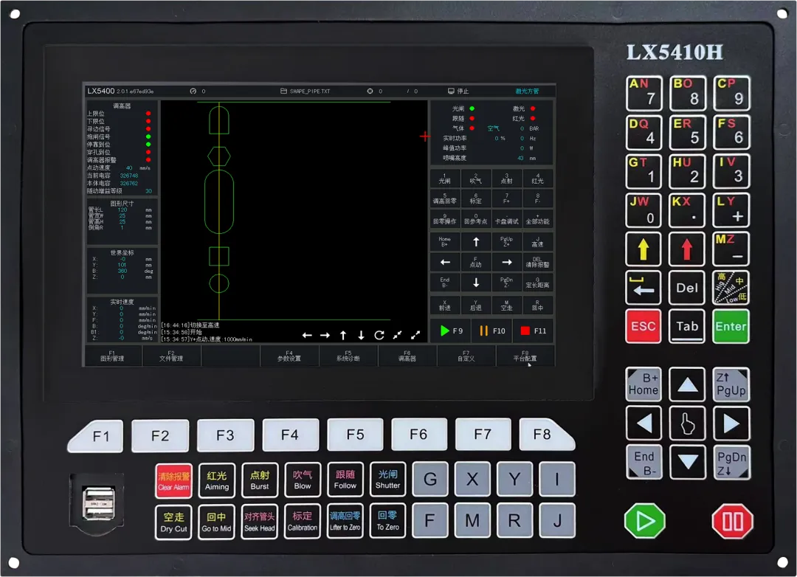This screenshot has width=797, height=577.
Task: Hit the physical Seek Head (对齐管头) key
Action: pos(260,522)
